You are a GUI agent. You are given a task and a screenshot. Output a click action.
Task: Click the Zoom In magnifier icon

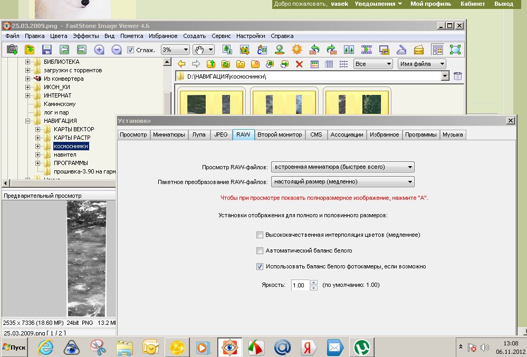[x=99, y=50]
